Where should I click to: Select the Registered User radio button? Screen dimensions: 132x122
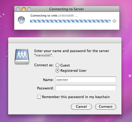click(x=57, y=70)
